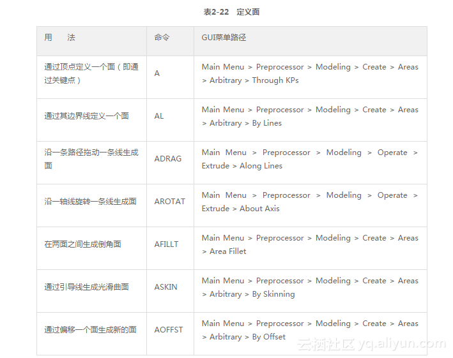Select the AFILLT command cell

tap(166, 244)
